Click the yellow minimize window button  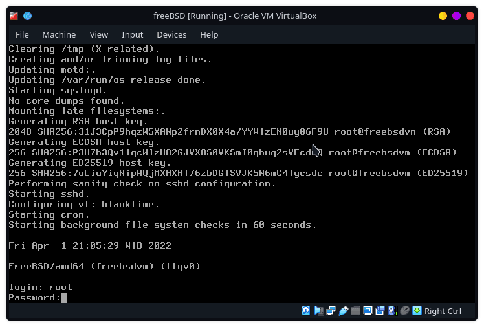point(443,16)
